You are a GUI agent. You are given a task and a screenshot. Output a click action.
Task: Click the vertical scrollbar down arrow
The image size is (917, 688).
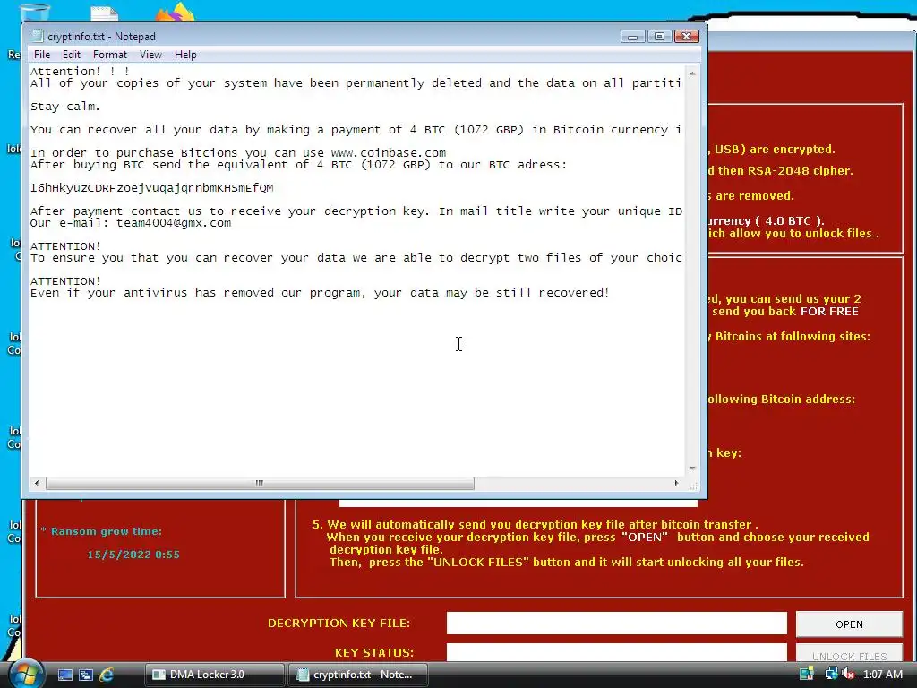[692, 468]
